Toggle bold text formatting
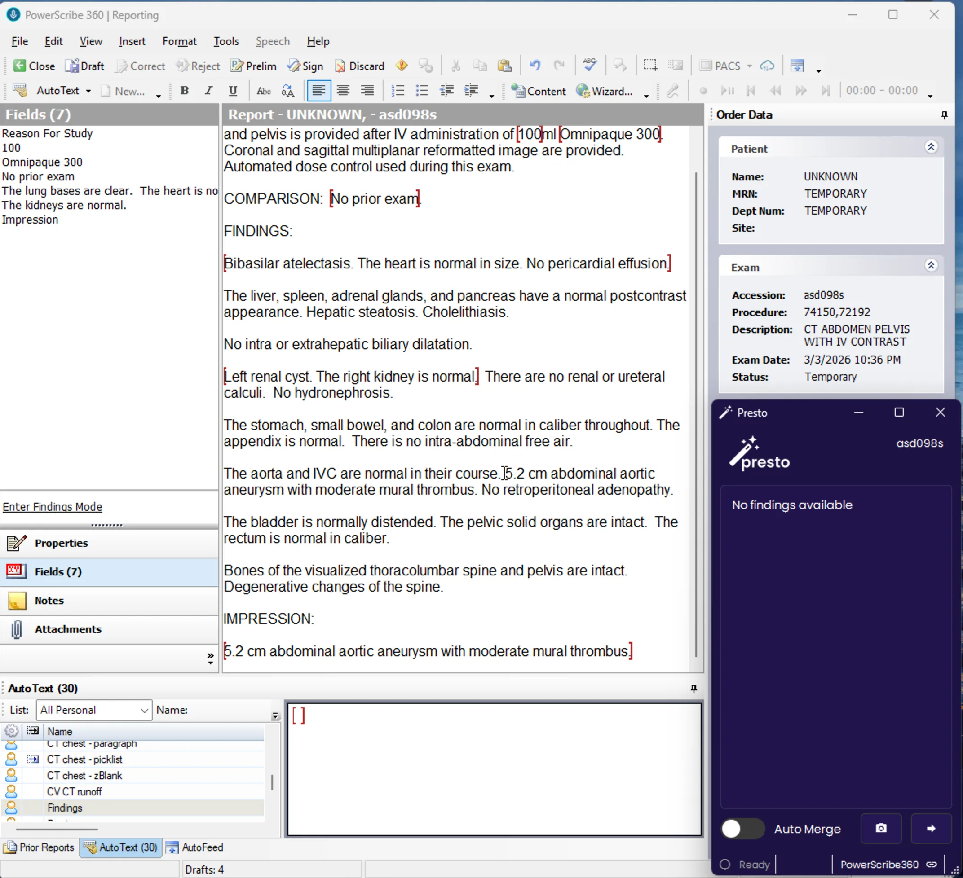 [184, 90]
